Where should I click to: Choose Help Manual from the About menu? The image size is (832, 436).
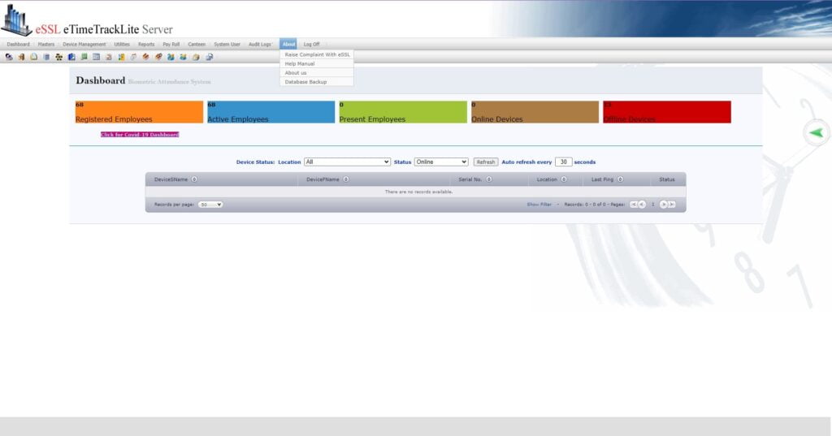(x=317, y=63)
